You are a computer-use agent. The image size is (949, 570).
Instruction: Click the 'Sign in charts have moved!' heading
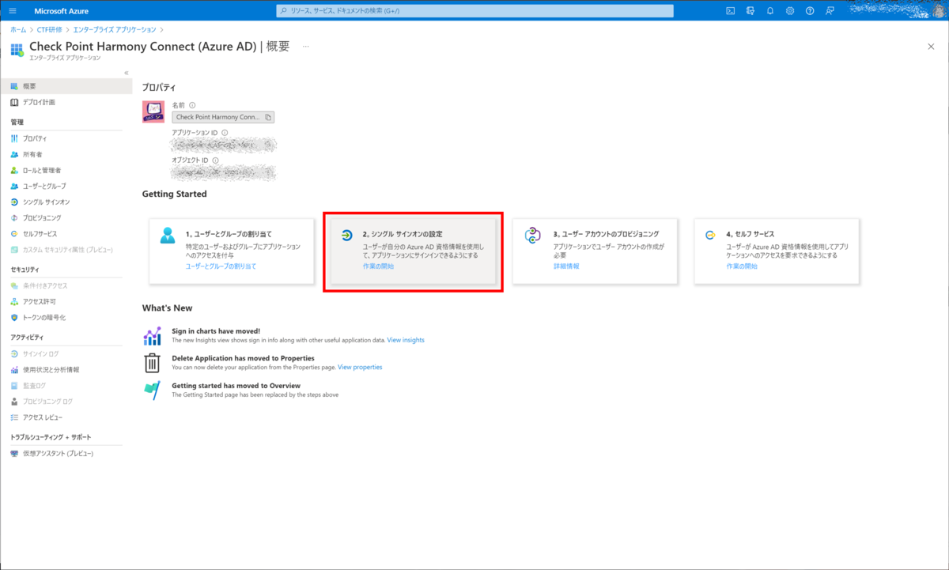coord(216,331)
